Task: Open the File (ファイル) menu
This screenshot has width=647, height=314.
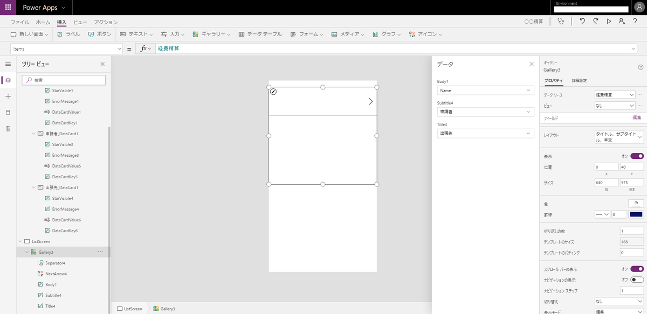Action: pos(20,22)
